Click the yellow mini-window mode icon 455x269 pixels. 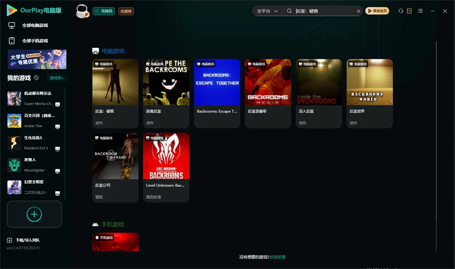click(409, 11)
